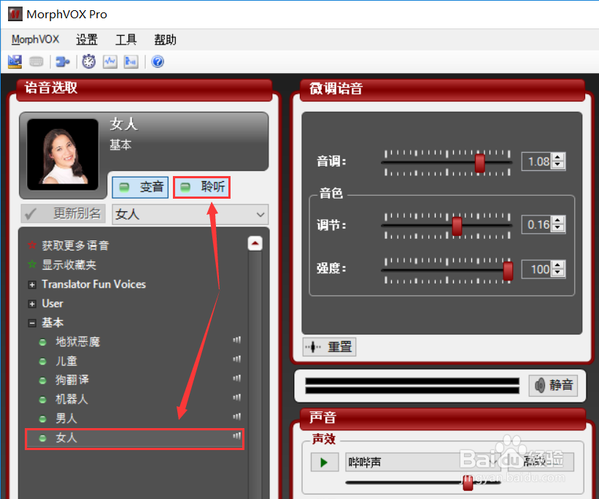599x499 pixels.
Task: Click the greyed-out keyboard toolbar icon
Action: click(36, 61)
